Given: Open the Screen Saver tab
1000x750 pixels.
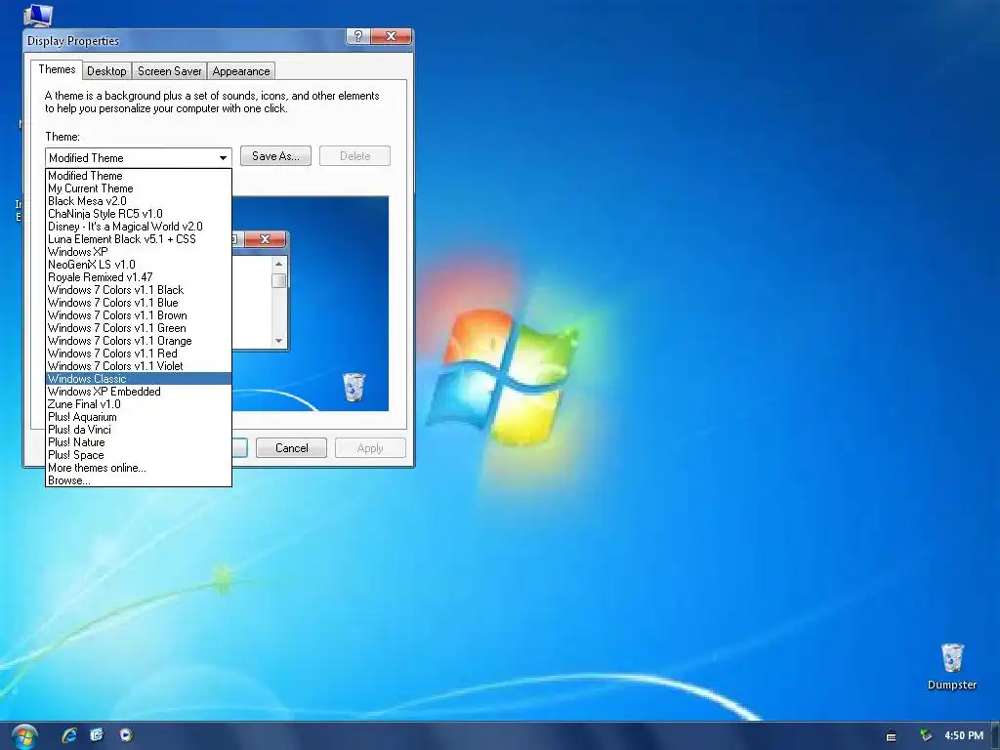Looking at the screenshot, I should (170, 71).
